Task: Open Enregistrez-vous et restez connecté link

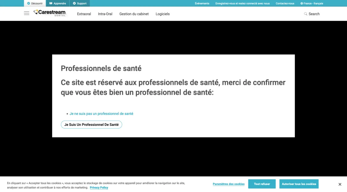Action: coord(243,3)
